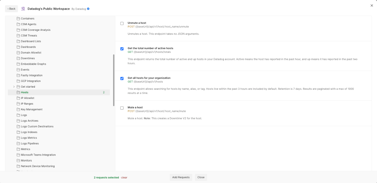This screenshot has width=377, height=183.
Task: Click the Logs Pipelines folder icon
Action: (18, 143)
